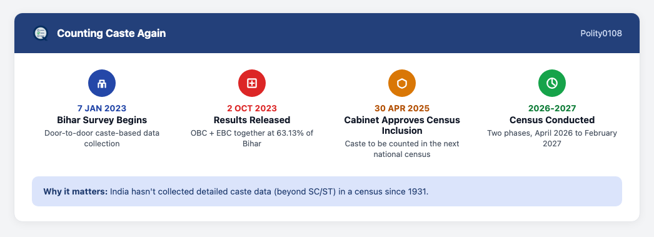Select the 2 OCT 2023 date label
654x237 pixels.
tap(252, 108)
